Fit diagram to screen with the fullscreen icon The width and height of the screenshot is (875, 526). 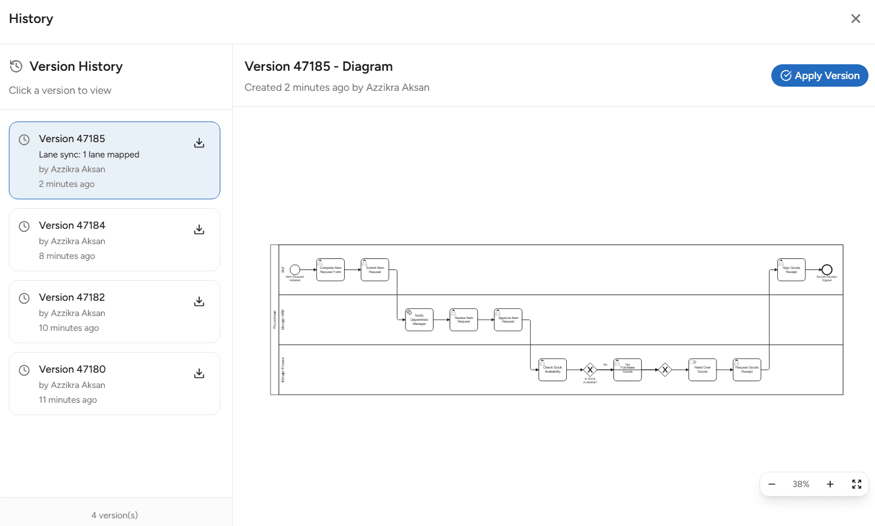click(x=857, y=484)
